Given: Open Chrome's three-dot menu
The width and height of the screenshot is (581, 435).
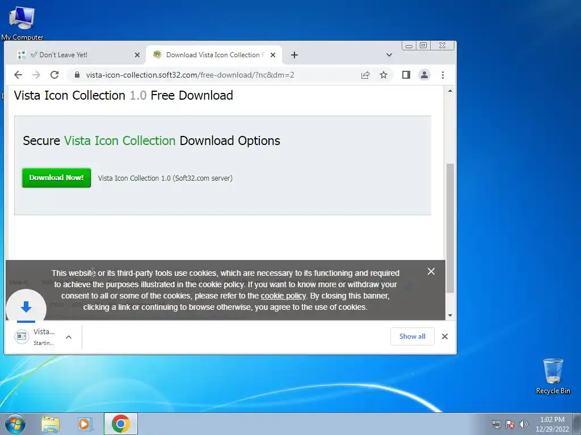Looking at the screenshot, I should [x=443, y=75].
